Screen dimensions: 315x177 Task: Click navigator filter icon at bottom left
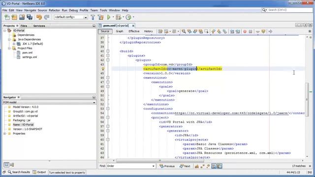pyautogui.click(x=6, y=165)
